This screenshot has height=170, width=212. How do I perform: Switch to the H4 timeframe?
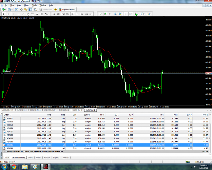pyautogui.click(x=77, y=14)
